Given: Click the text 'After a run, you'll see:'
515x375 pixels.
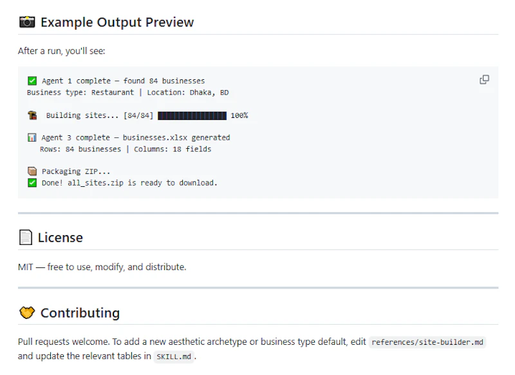Looking at the screenshot, I should pos(61,51).
